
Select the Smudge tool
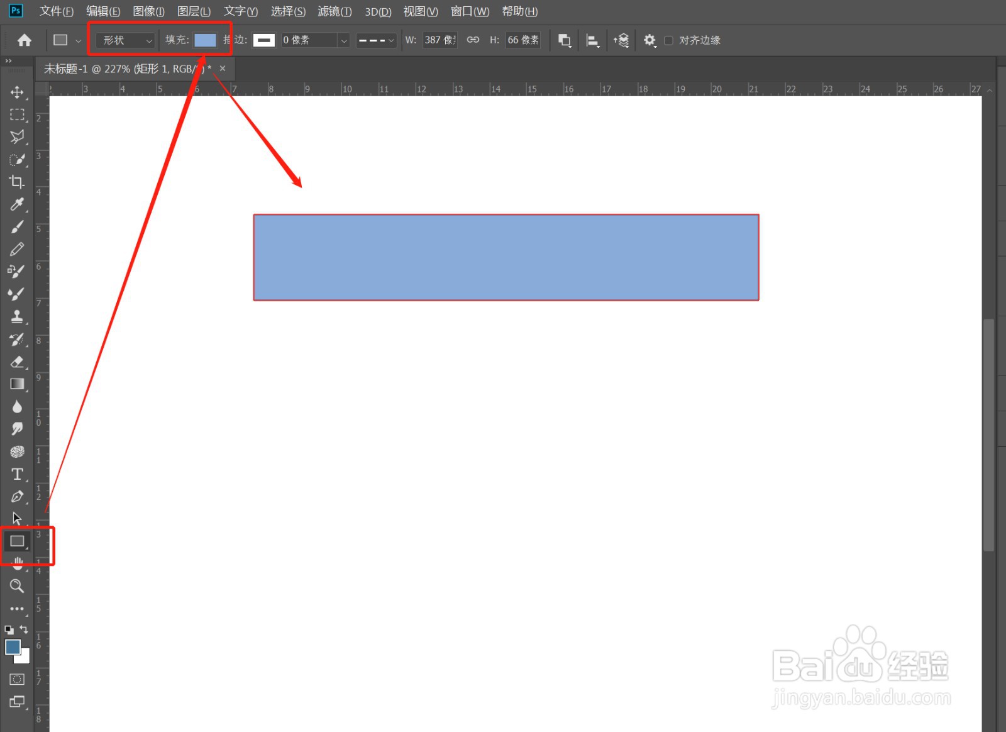coord(17,429)
